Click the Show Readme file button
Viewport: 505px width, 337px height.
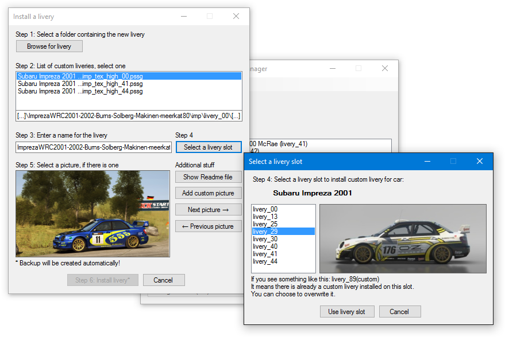click(x=209, y=177)
